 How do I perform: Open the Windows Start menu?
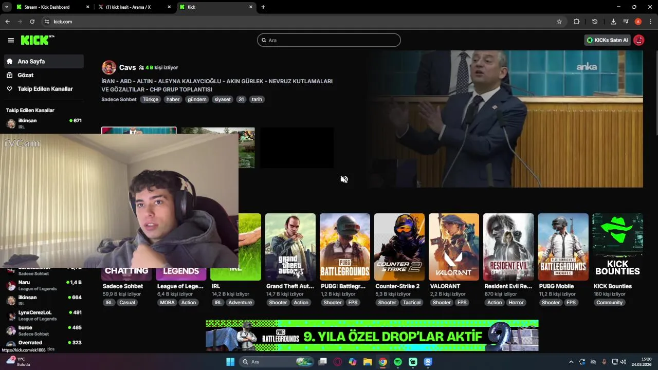230,362
